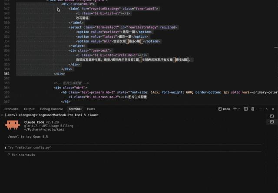The height and width of the screenshot is (193, 278).
Task: Click the div class="mb-4" line
Action: (70, 88)
